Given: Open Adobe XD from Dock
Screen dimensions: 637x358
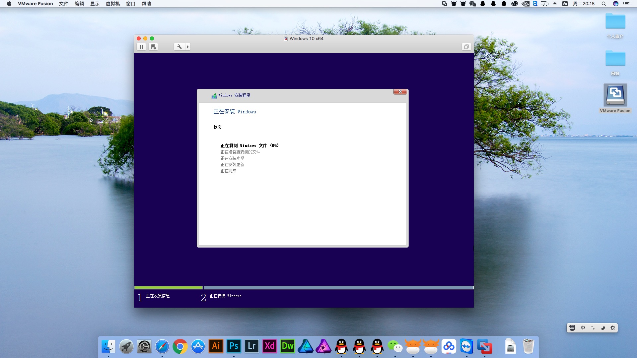Looking at the screenshot, I should 270,346.
